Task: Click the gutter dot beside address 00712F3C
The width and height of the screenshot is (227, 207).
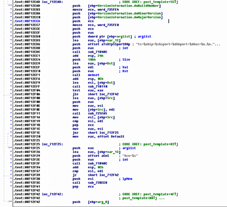Action: point(11,183)
